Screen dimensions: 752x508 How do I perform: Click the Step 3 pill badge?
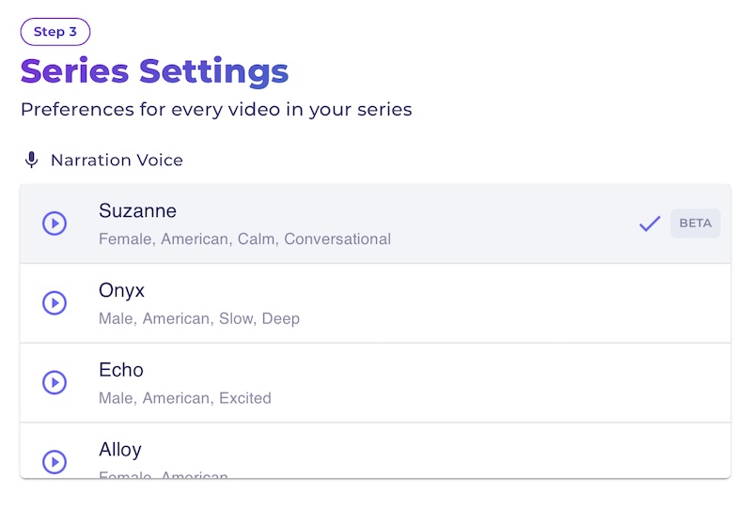click(55, 32)
